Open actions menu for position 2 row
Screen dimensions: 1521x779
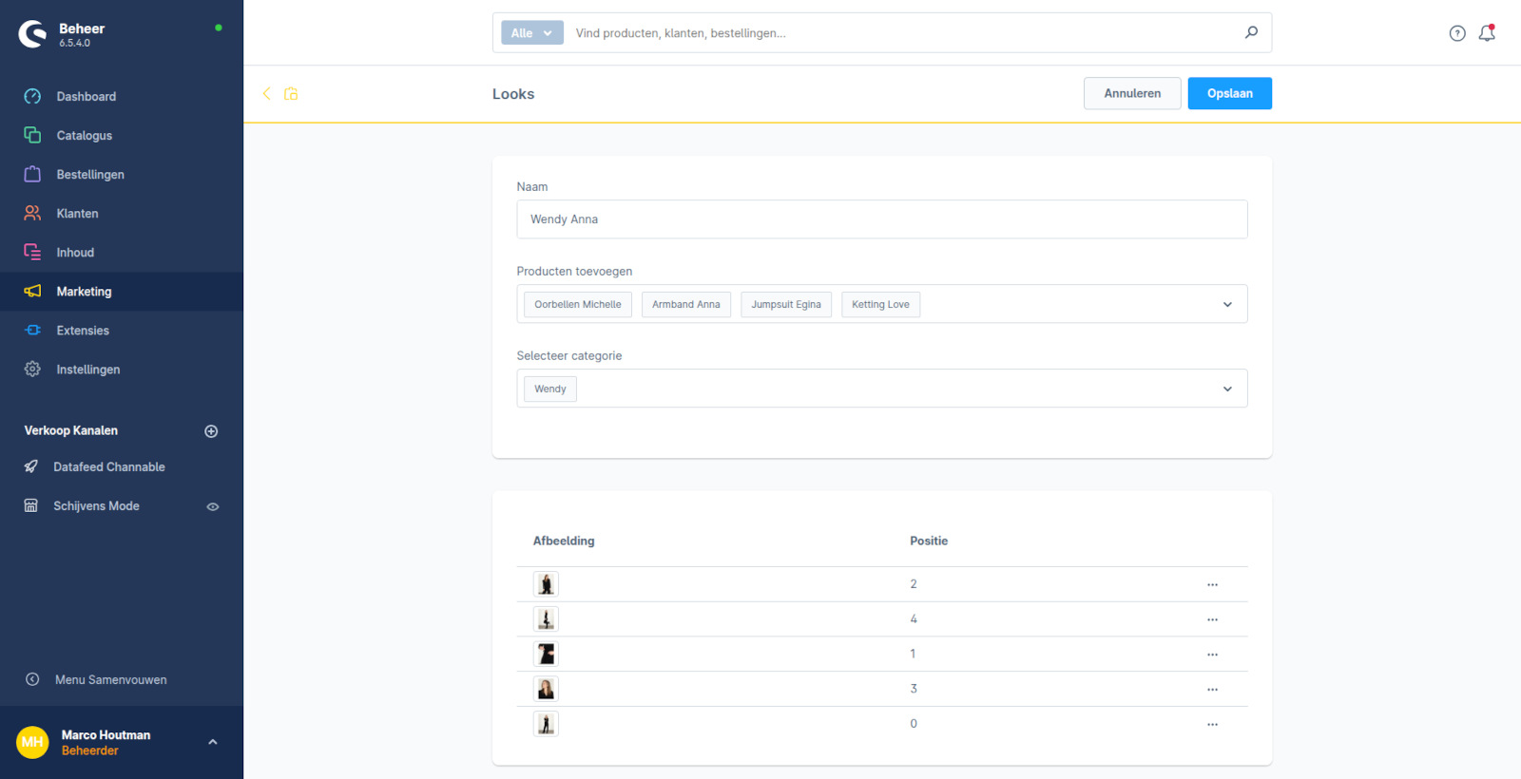[x=1212, y=584]
